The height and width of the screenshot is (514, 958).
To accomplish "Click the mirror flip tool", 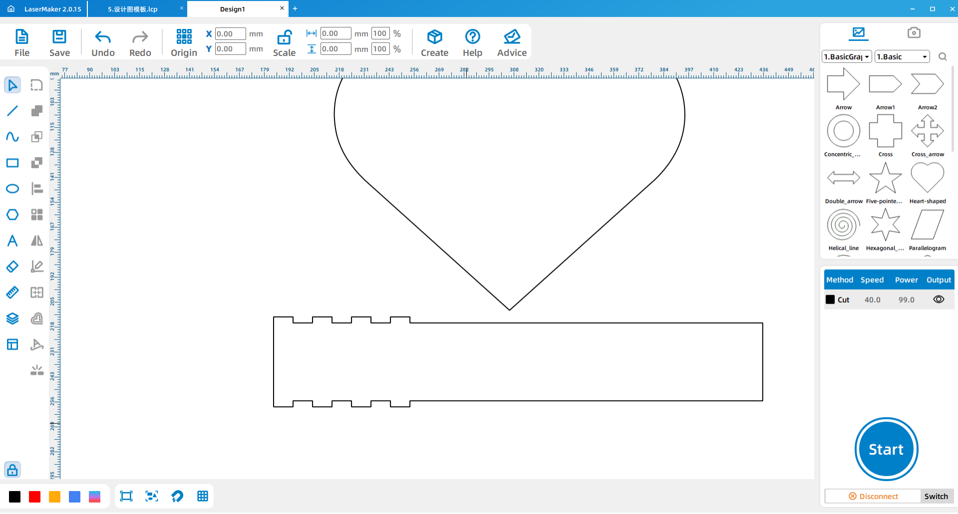I will tap(37, 241).
